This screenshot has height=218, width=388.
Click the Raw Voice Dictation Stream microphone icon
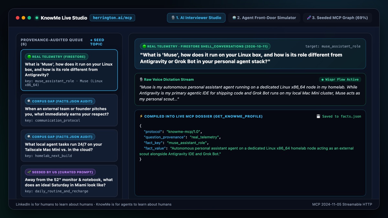pyautogui.click(x=141, y=79)
